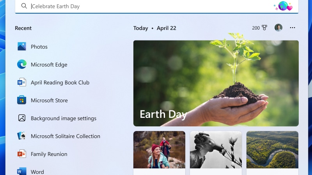
Task: Open the Word app icon
Action: (x=22, y=171)
